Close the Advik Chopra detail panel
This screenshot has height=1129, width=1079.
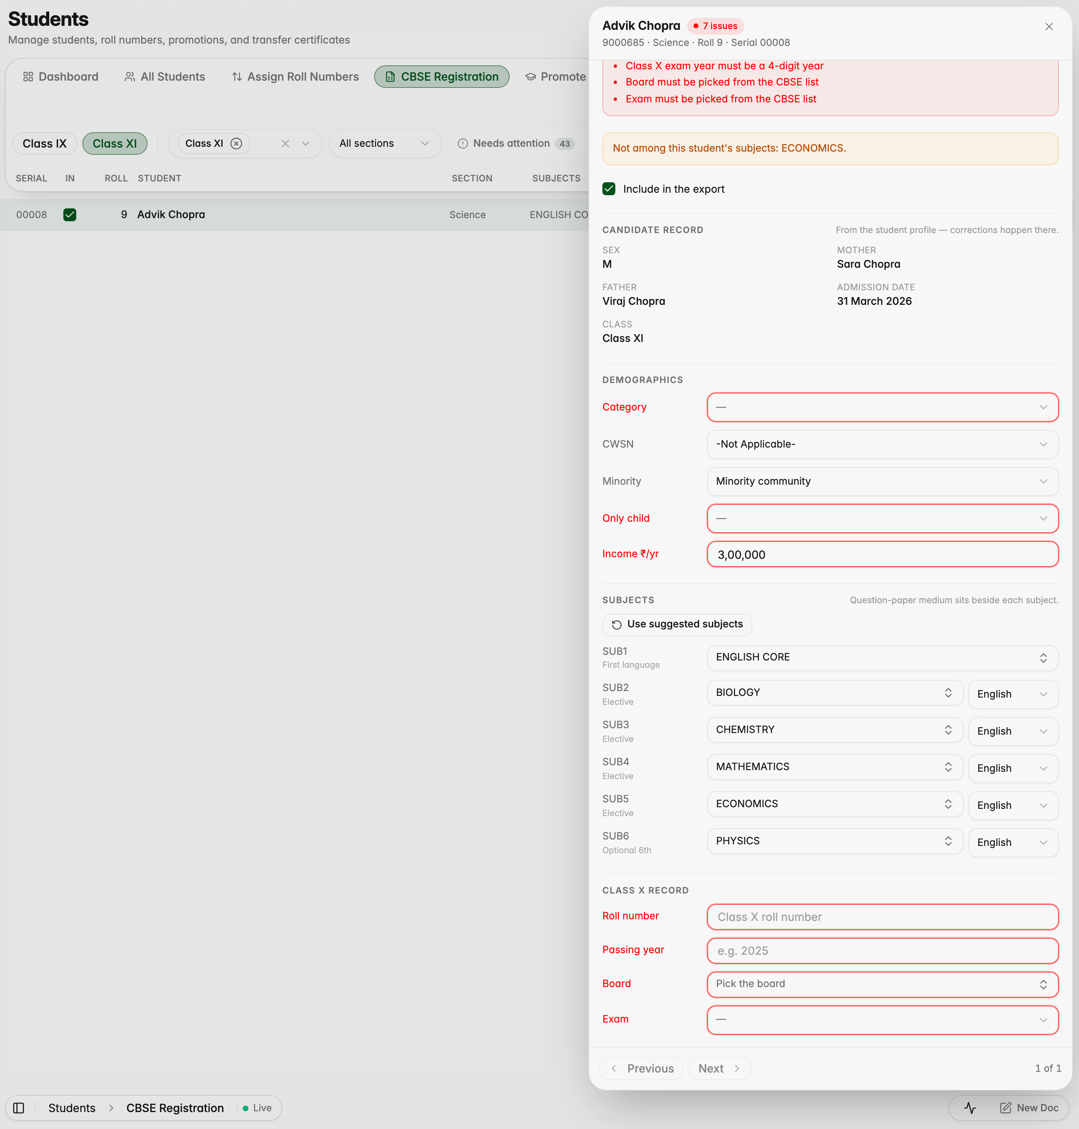pyautogui.click(x=1048, y=27)
